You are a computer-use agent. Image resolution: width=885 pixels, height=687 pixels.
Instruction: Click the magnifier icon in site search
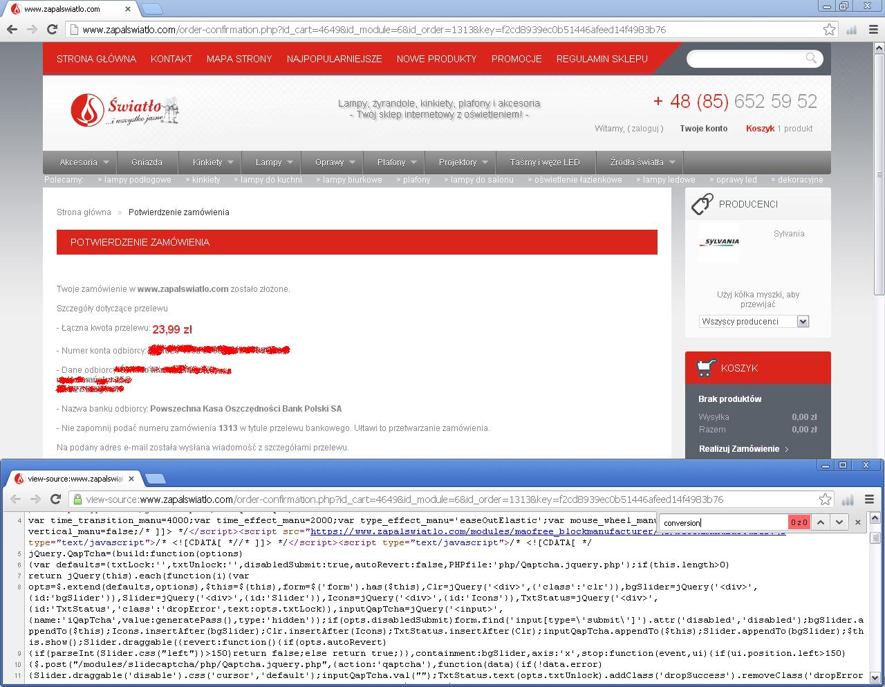[811, 58]
